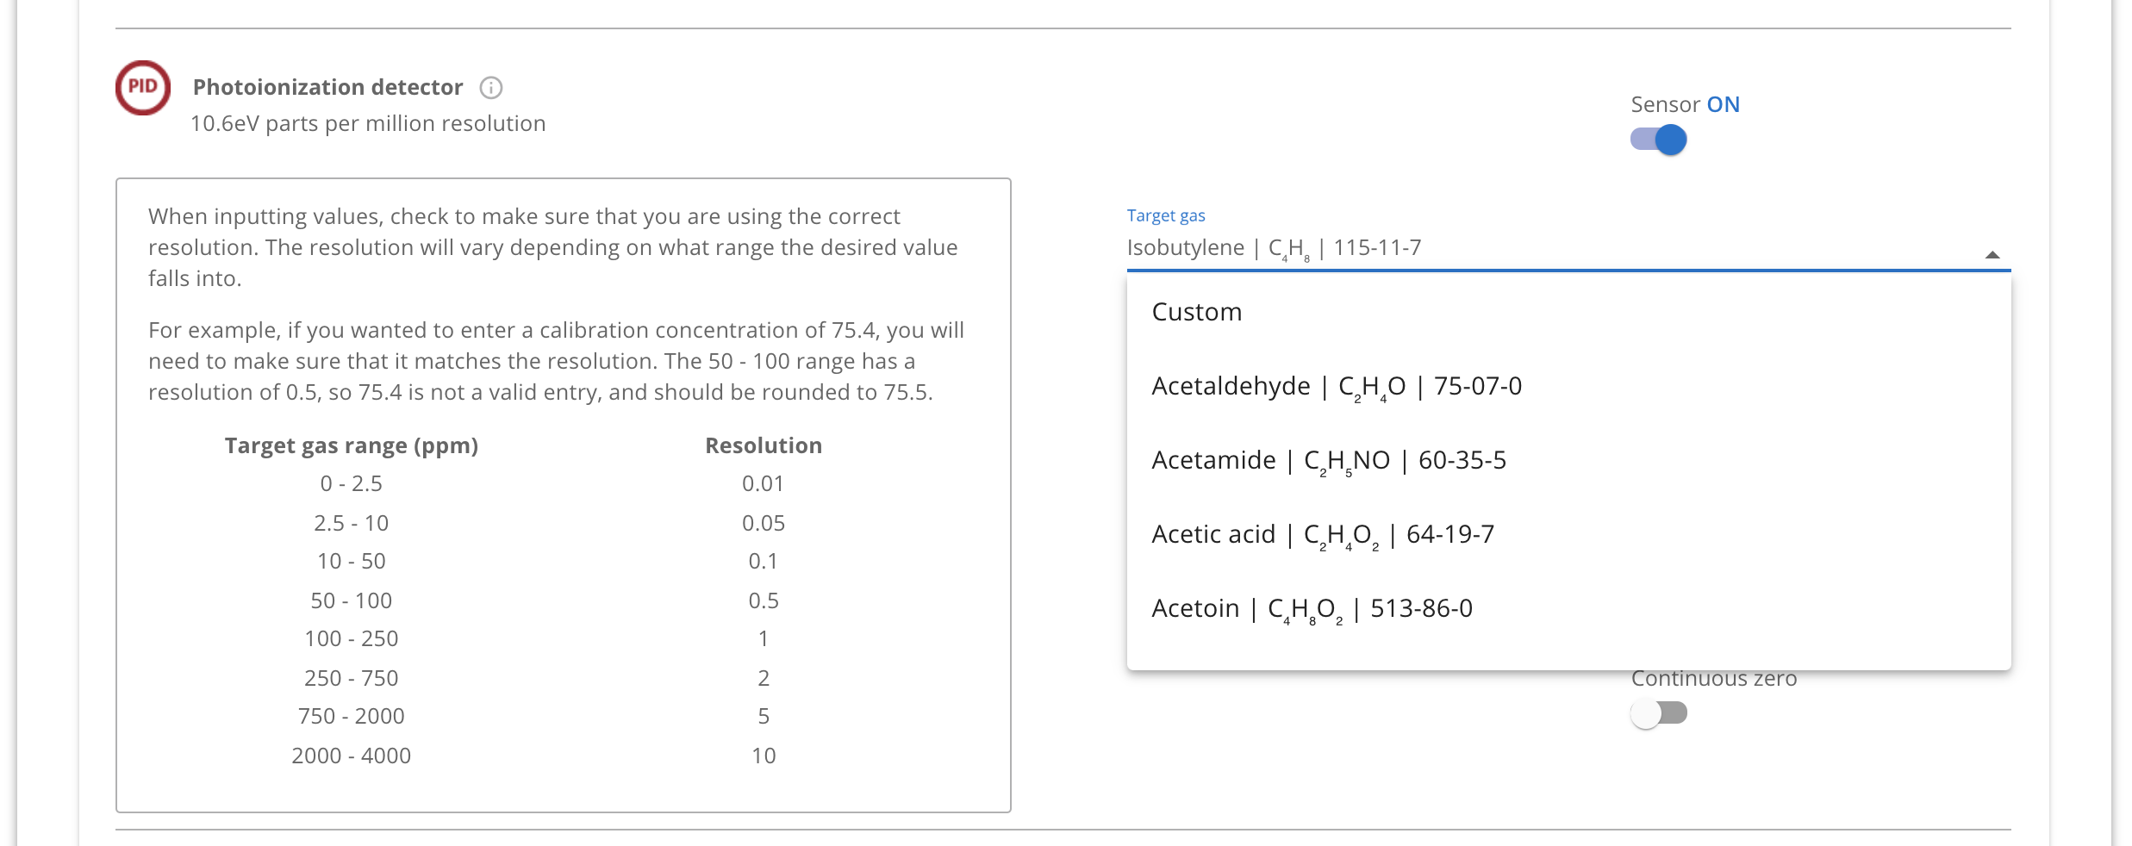Pick Acetoin | 513-86-0 from list
This screenshot has width=2132, height=846.
pyautogui.click(x=1312, y=607)
